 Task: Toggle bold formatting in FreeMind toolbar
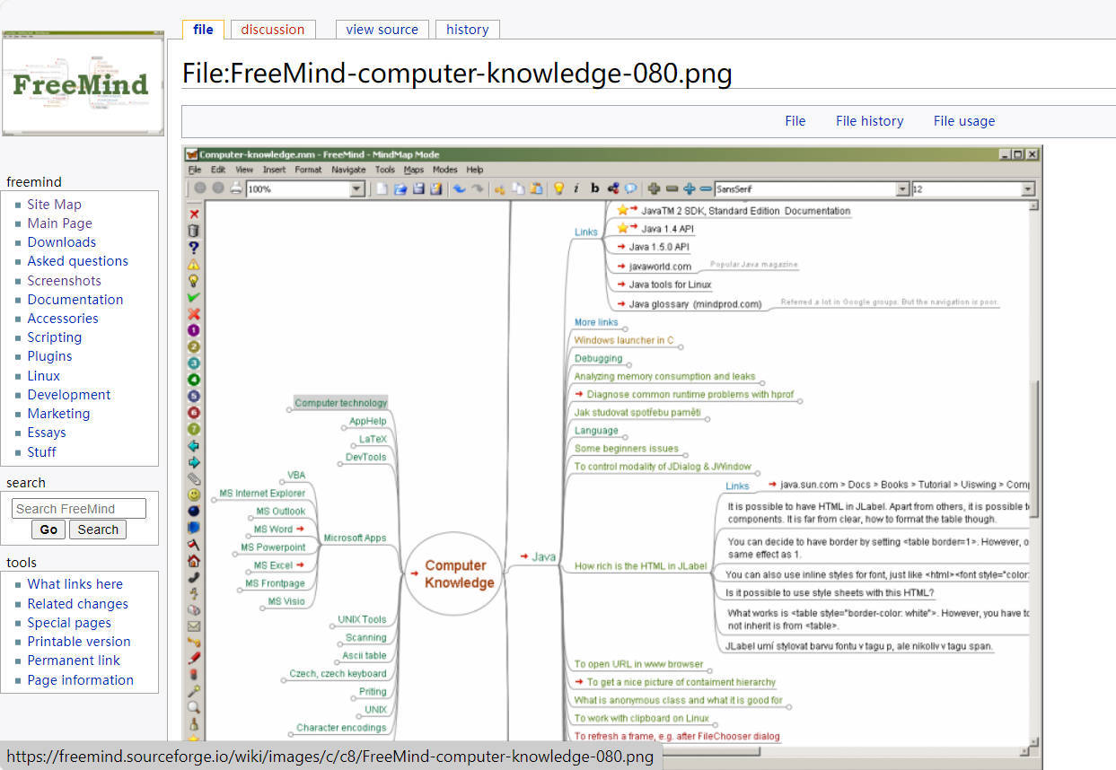(594, 188)
